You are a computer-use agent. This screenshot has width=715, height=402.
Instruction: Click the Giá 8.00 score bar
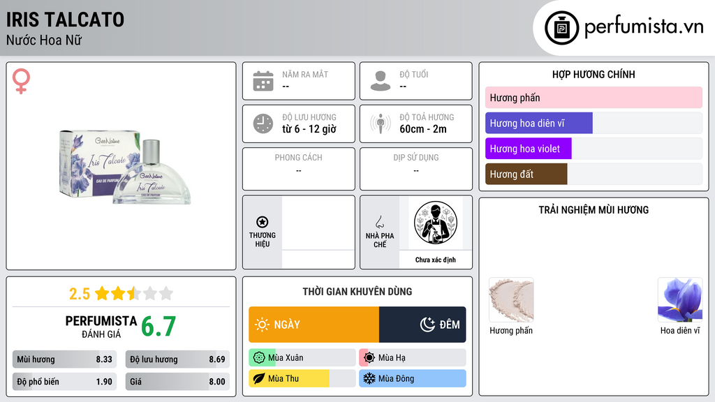178,382
